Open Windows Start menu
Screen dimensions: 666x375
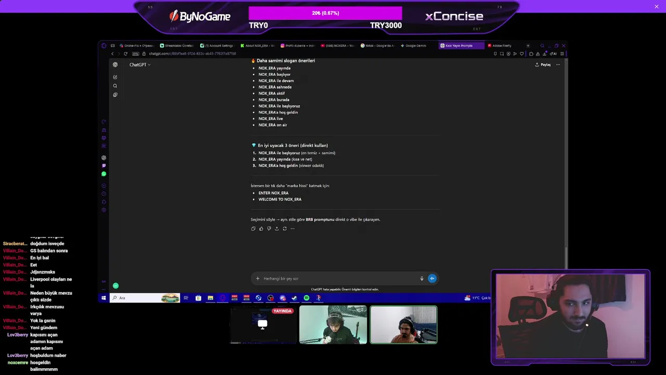click(x=104, y=298)
